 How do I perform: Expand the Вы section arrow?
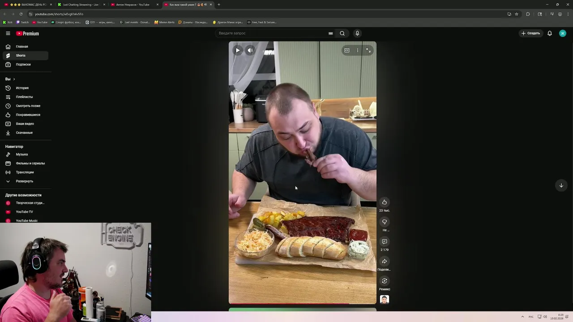point(14,79)
